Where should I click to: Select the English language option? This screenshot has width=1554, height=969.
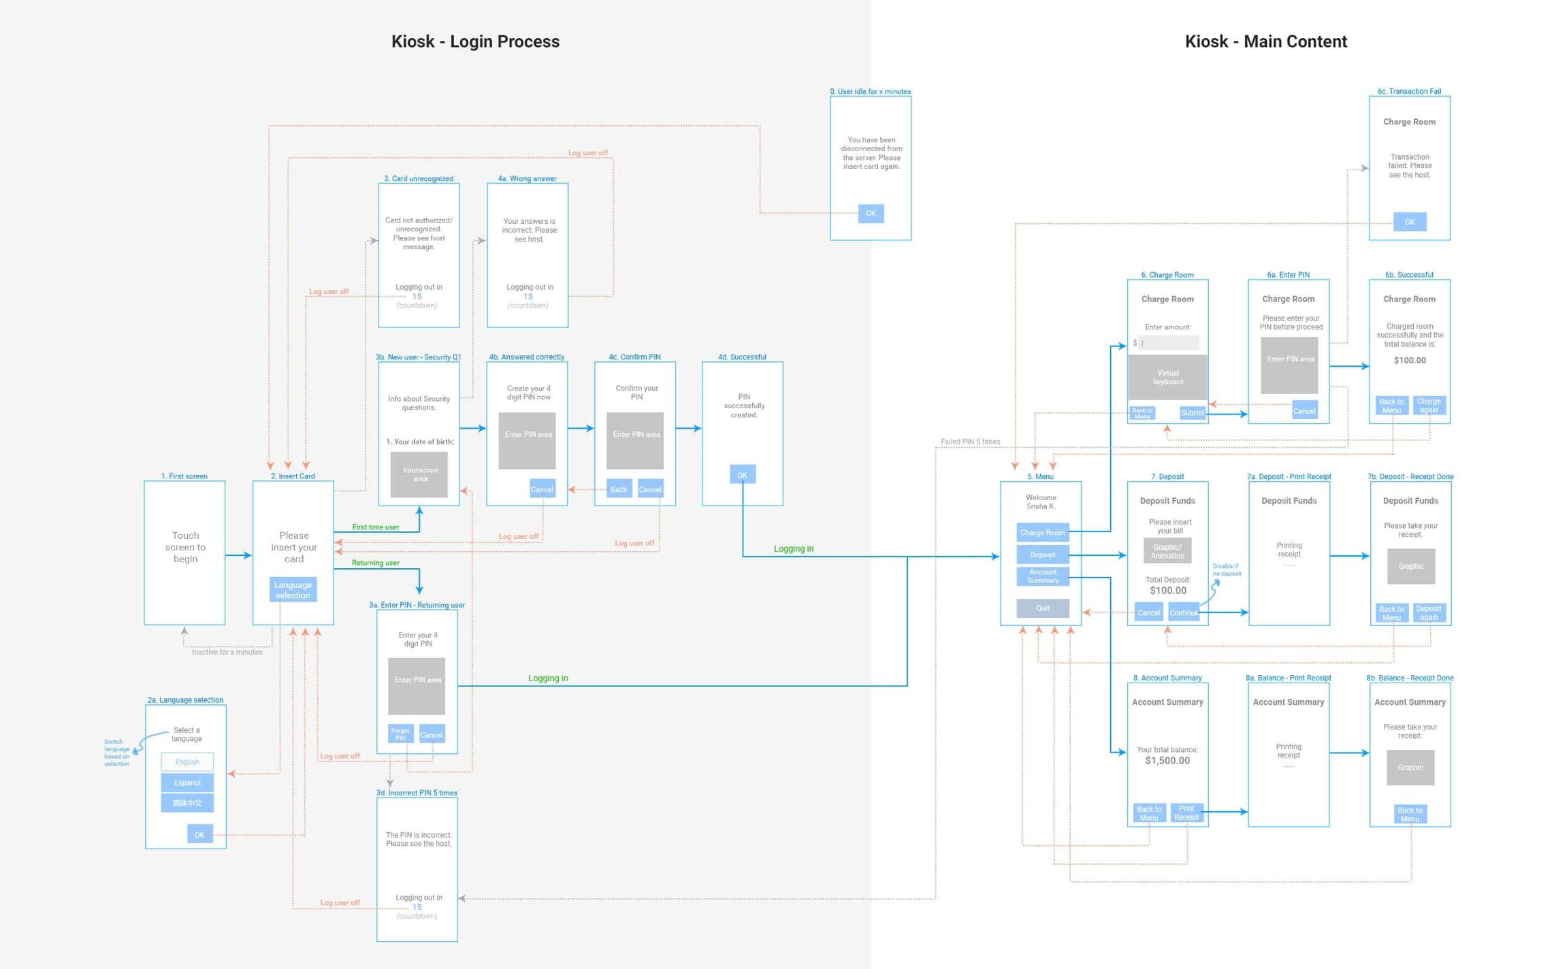[187, 761]
